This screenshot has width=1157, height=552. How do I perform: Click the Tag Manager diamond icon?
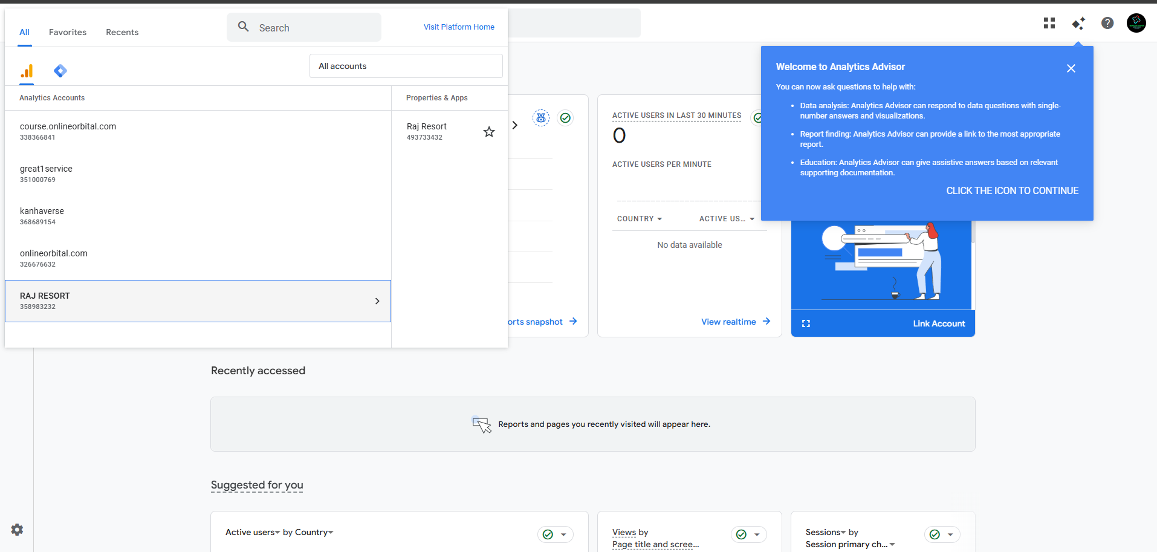(60, 71)
